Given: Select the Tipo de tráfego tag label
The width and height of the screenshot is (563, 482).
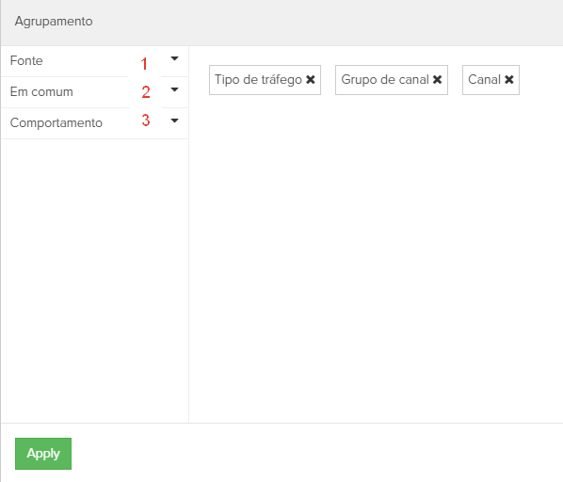Looking at the screenshot, I should pos(258,80).
